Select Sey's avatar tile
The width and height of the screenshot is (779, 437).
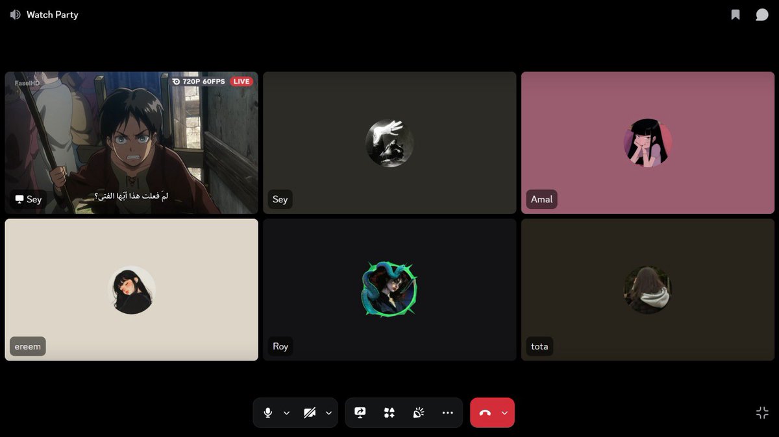click(389, 143)
